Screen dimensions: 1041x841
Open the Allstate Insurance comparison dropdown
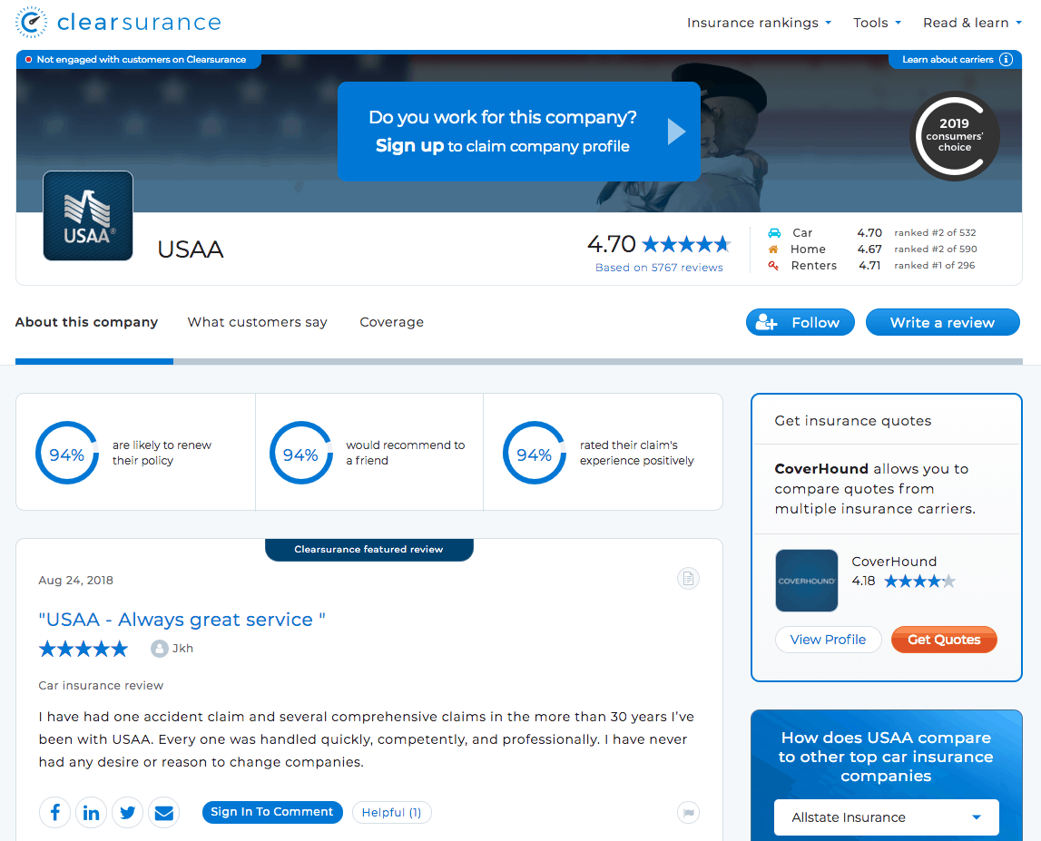885,817
